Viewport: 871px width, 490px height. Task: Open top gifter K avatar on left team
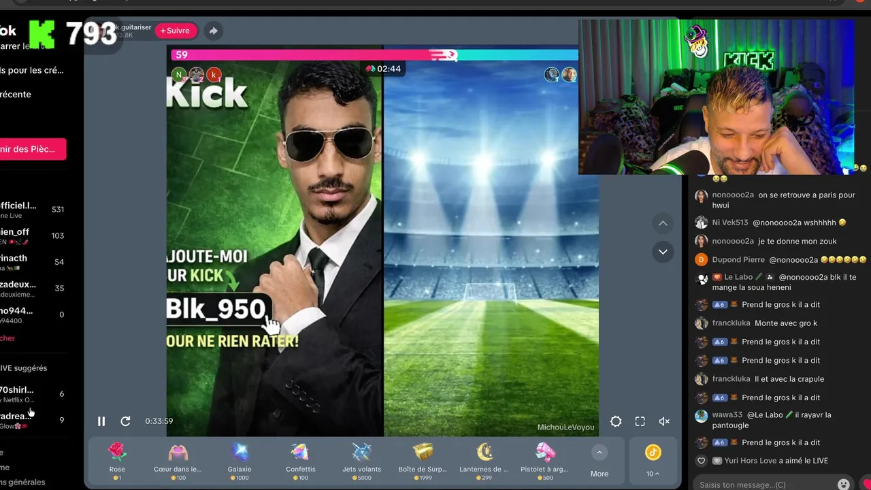(214, 75)
